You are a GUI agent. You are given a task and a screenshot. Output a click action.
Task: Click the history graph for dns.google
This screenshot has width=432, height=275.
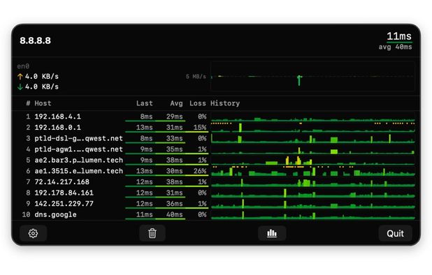click(312, 215)
